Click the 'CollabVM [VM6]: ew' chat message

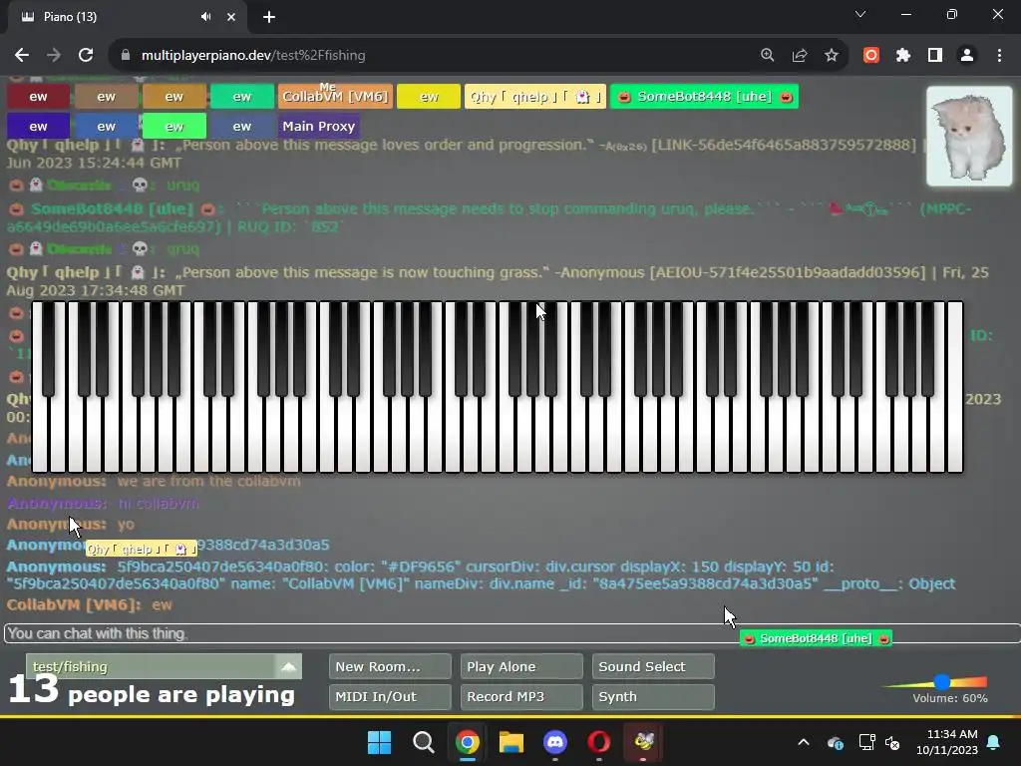click(89, 604)
